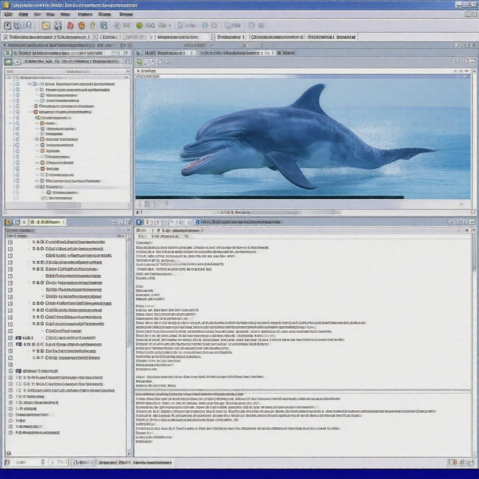Click the first icon in the main toolbar
This screenshot has width=479, height=479.
click(7, 26)
